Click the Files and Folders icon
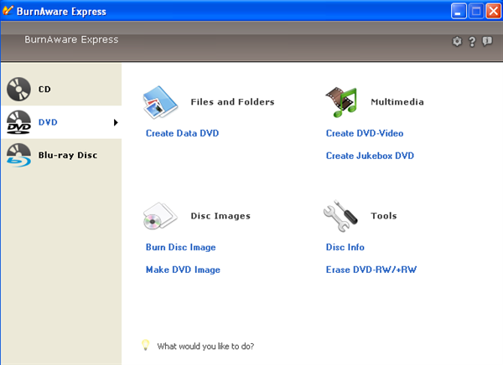Viewport: 503px width, 365px height. pos(161,101)
